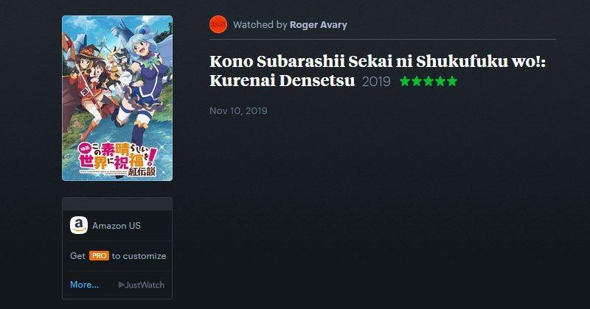Expand the More... services link
The height and width of the screenshot is (309, 590).
[x=84, y=285]
